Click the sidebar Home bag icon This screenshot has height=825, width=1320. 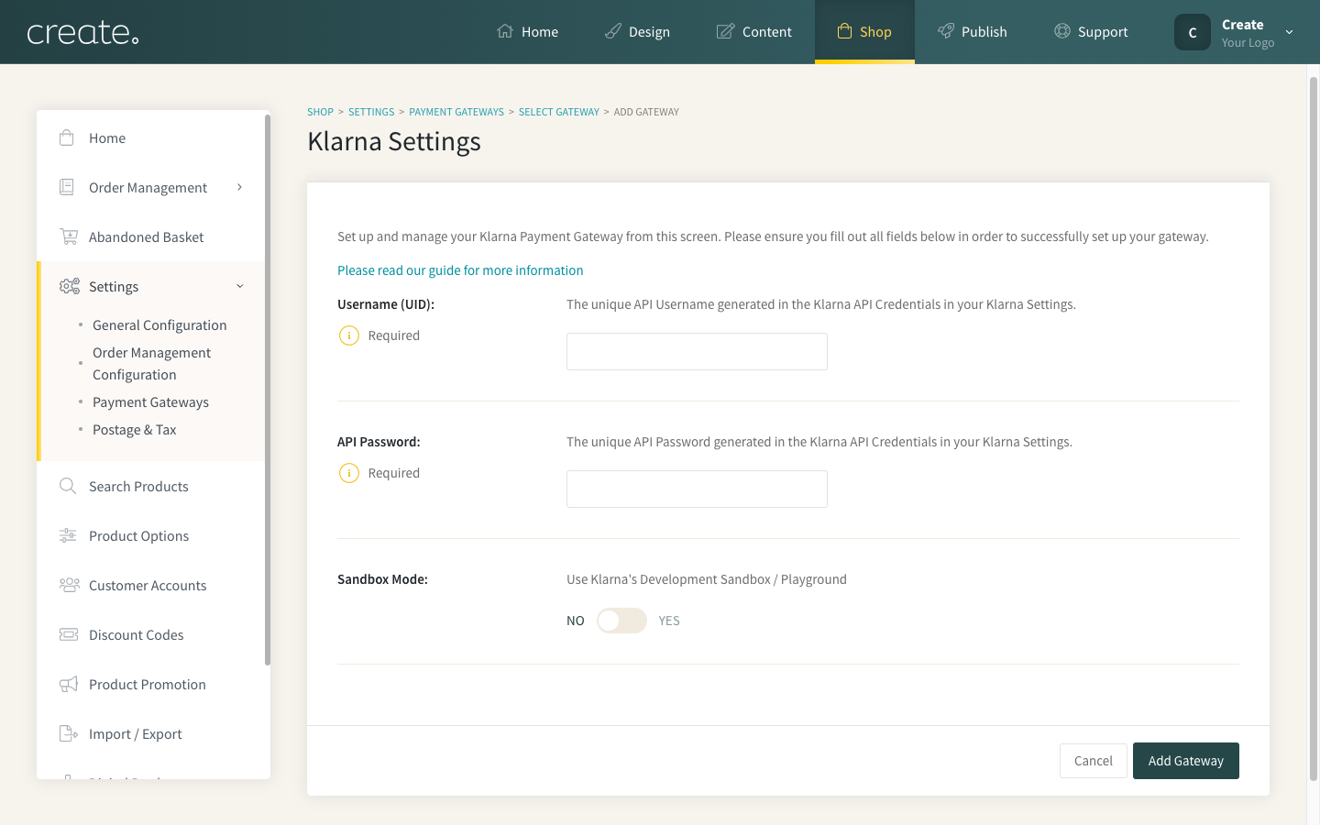click(67, 137)
